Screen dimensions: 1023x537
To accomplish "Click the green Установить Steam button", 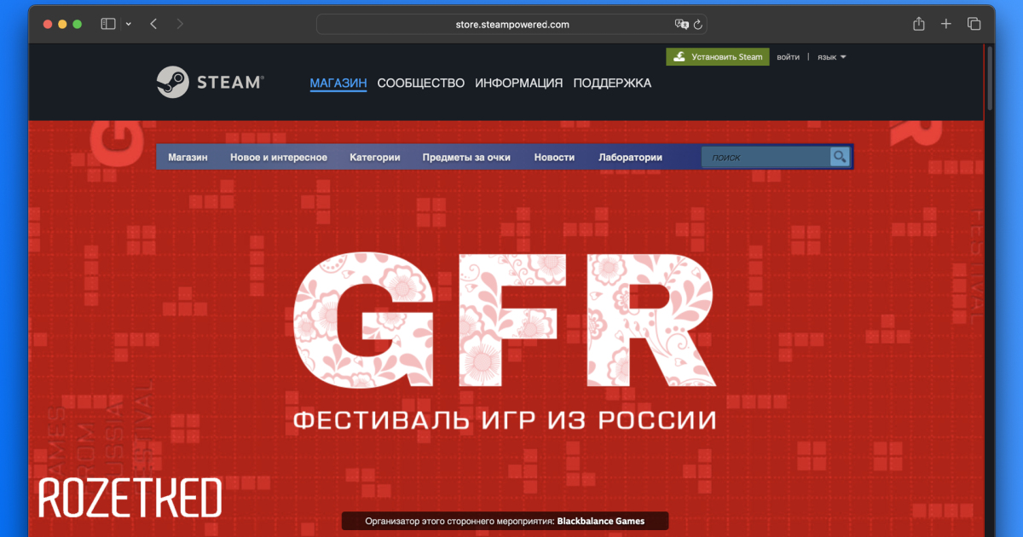I will tap(718, 57).
